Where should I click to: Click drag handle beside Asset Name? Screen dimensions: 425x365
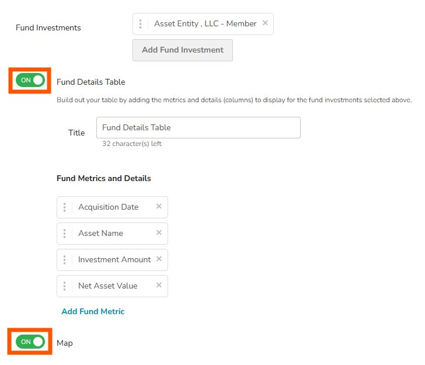click(x=64, y=234)
